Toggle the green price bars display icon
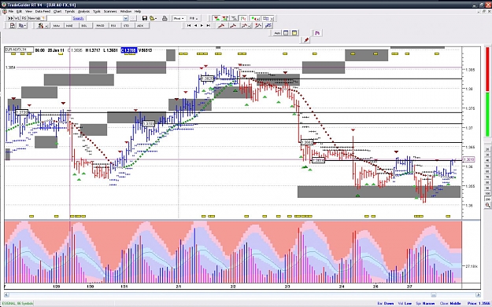Viewport: 492px width, 307px height. click(243, 19)
